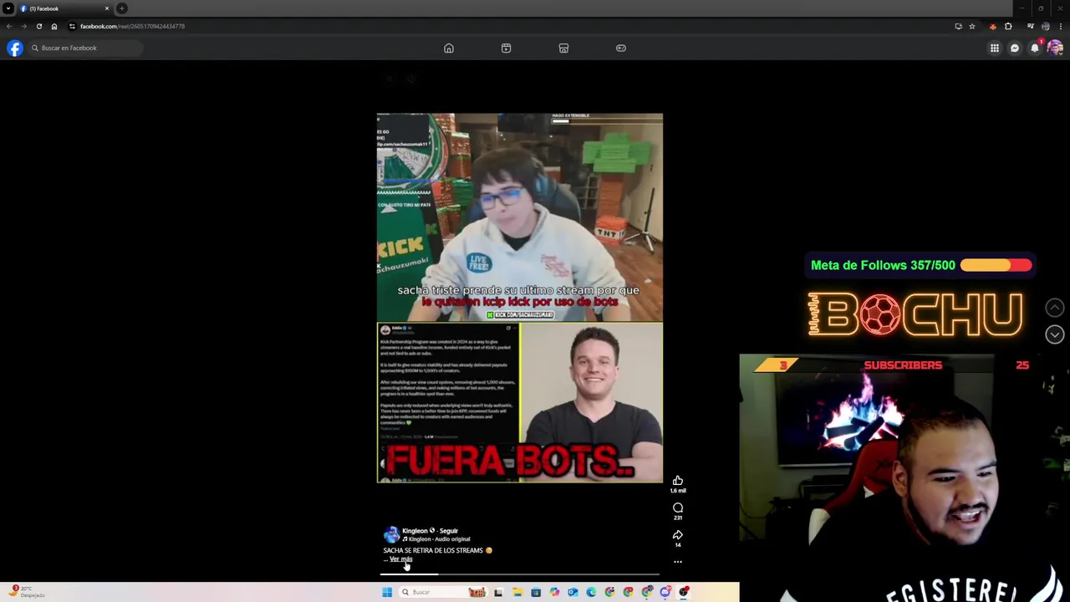Open the Kingleon page name link
This screenshot has height=602, width=1070.
point(415,531)
